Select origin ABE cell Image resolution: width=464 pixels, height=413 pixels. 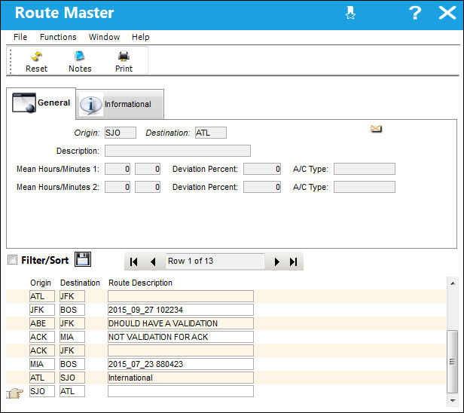(42, 323)
